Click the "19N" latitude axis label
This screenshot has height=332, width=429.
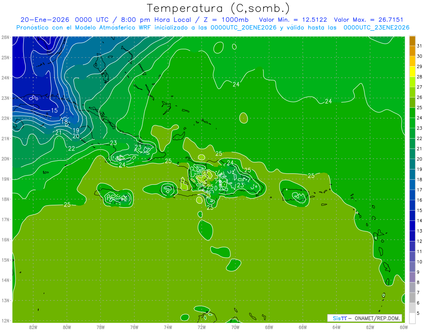click(5, 179)
